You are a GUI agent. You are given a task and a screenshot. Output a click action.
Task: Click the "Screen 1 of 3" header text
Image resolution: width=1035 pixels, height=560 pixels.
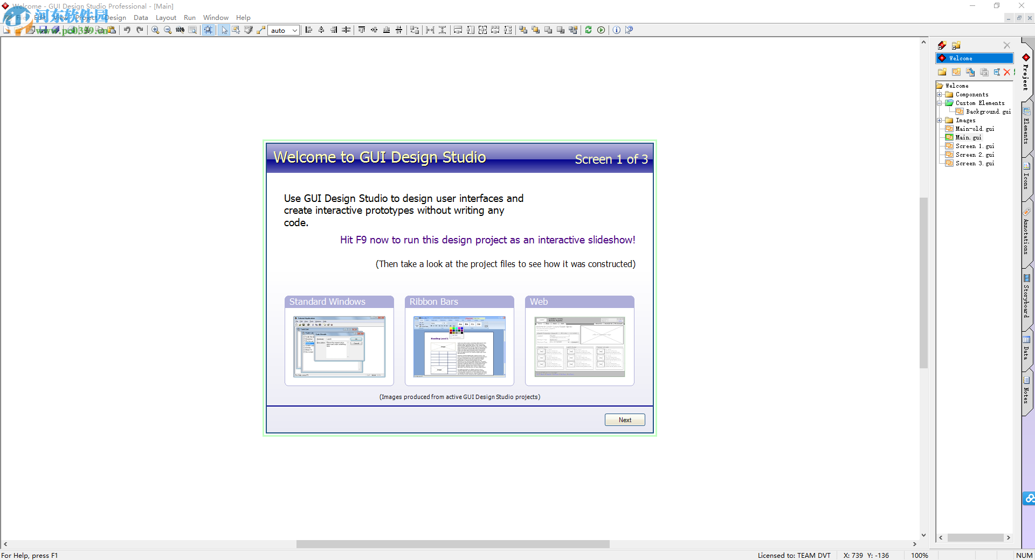pos(611,159)
